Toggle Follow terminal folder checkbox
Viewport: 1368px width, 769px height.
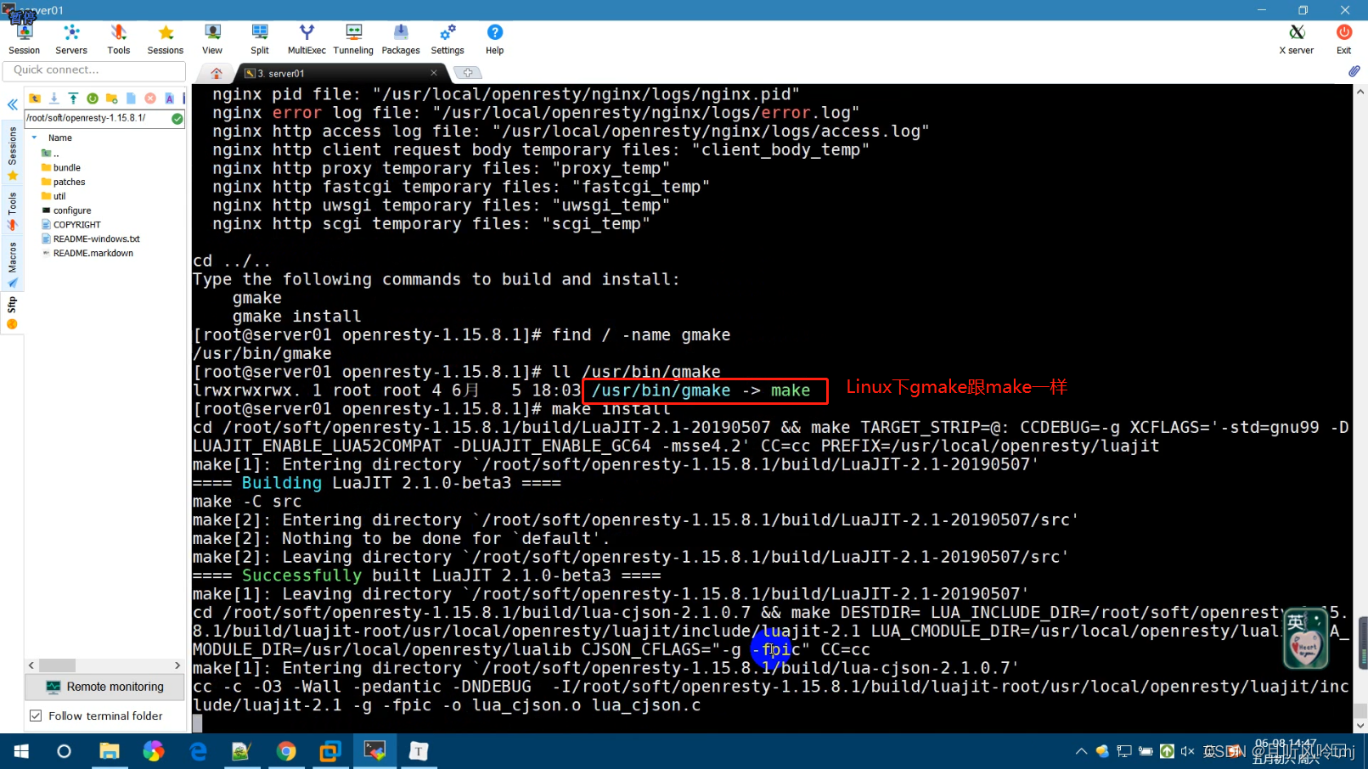[36, 716]
